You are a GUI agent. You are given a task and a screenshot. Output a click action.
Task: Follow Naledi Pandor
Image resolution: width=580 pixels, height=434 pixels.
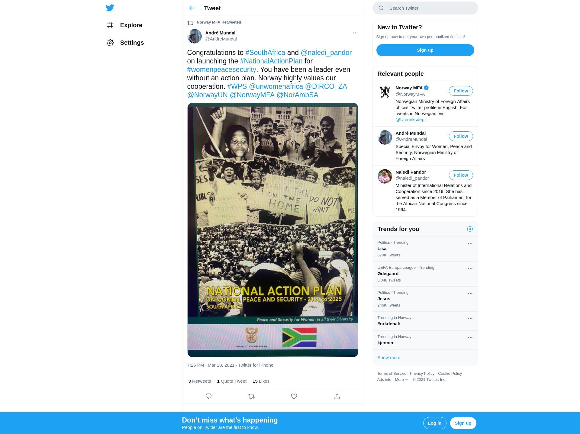click(x=461, y=175)
